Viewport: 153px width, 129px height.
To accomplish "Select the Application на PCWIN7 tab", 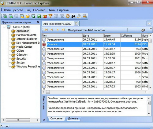I will [x=58, y=24].
